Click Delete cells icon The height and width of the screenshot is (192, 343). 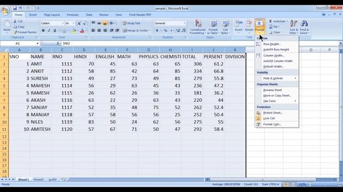pos(249,23)
